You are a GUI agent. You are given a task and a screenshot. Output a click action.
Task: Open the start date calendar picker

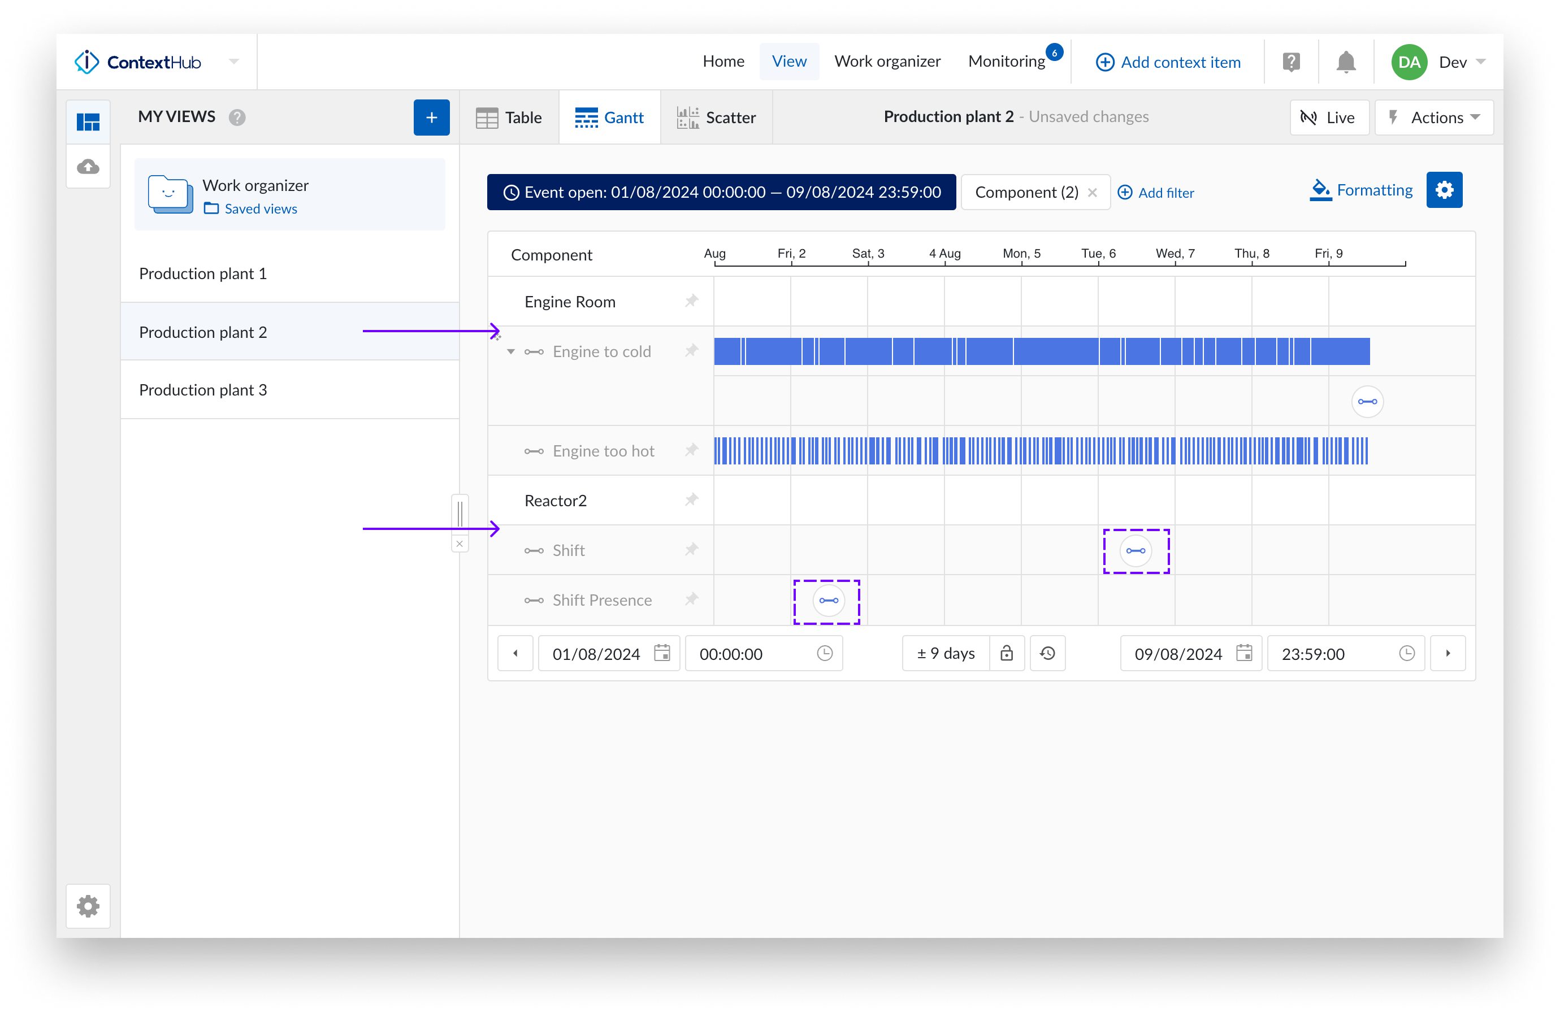[x=662, y=653]
